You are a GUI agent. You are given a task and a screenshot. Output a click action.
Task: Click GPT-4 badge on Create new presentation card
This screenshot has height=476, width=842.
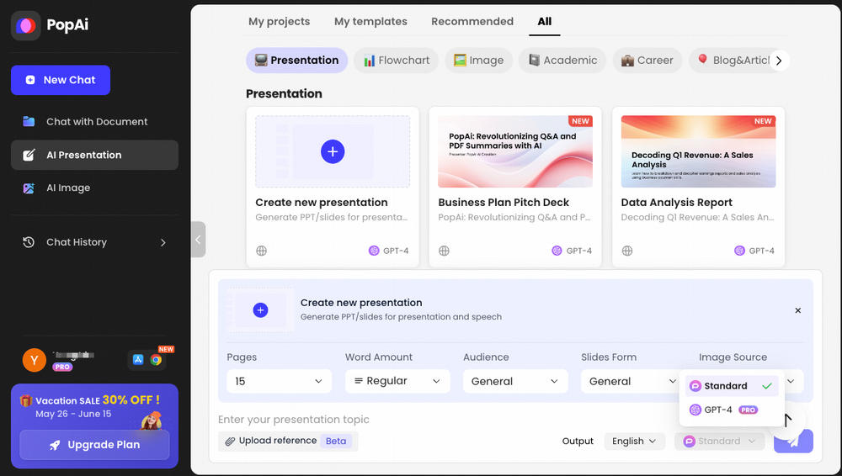click(x=389, y=251)
